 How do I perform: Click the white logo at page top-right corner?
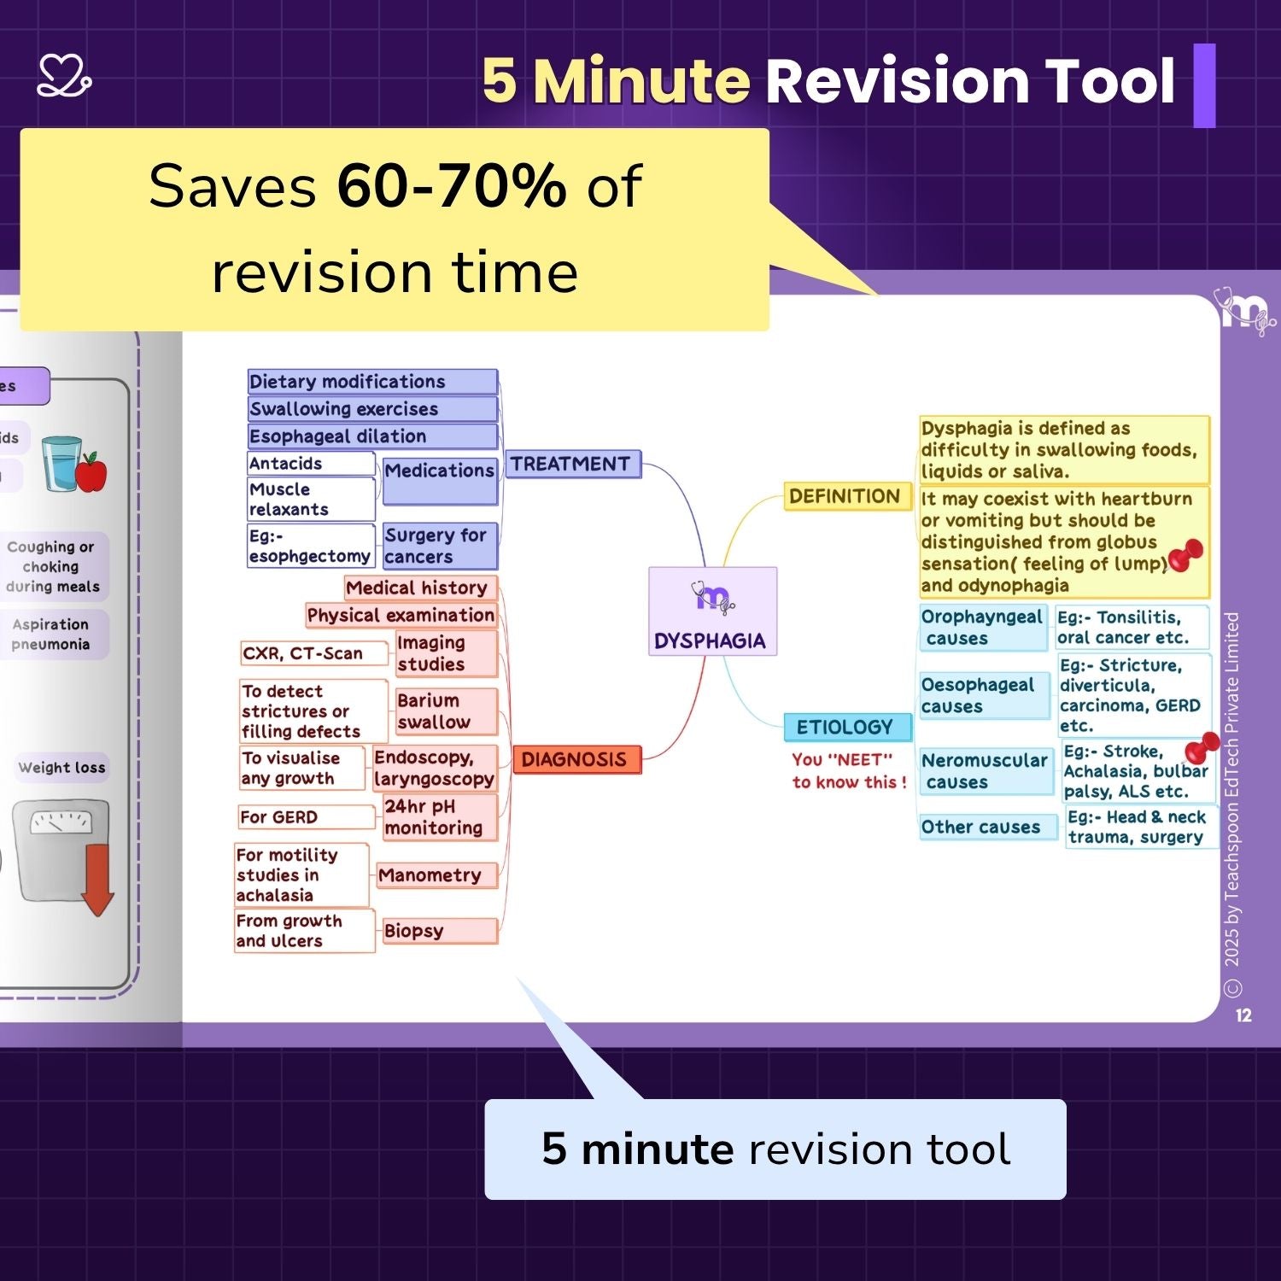click(1243, 313)
